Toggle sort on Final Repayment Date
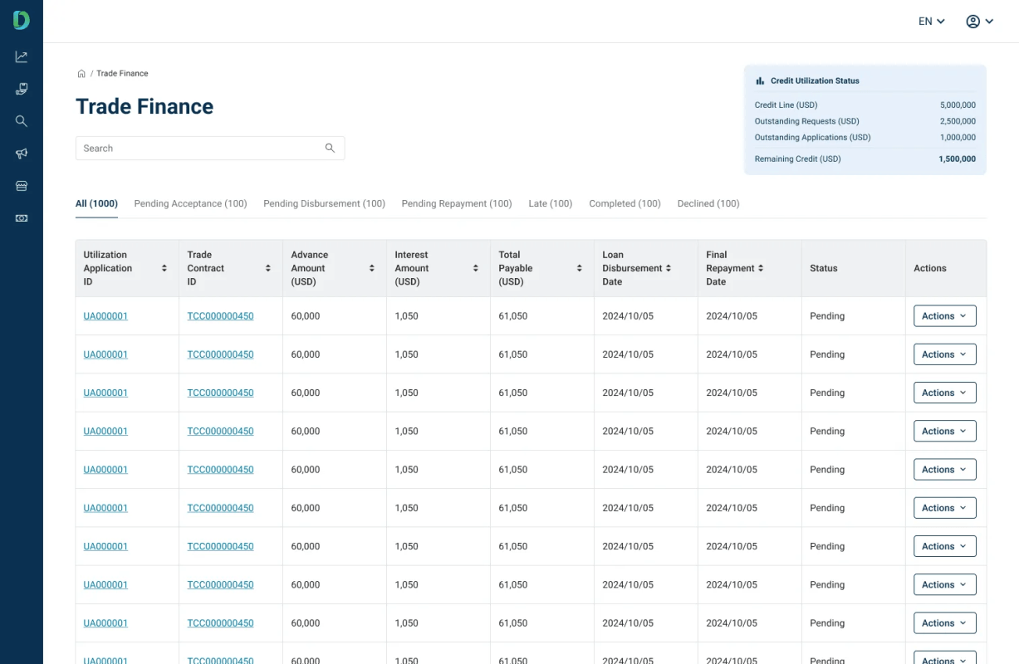The width and height of the screenshot is (1019, 664). pos(761,268)
